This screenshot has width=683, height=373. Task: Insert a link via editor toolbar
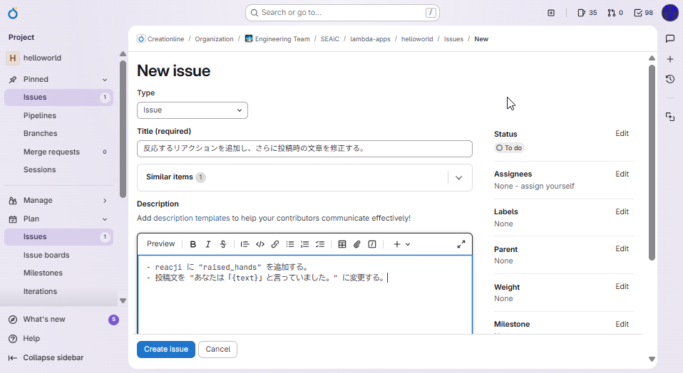[275, 244]
